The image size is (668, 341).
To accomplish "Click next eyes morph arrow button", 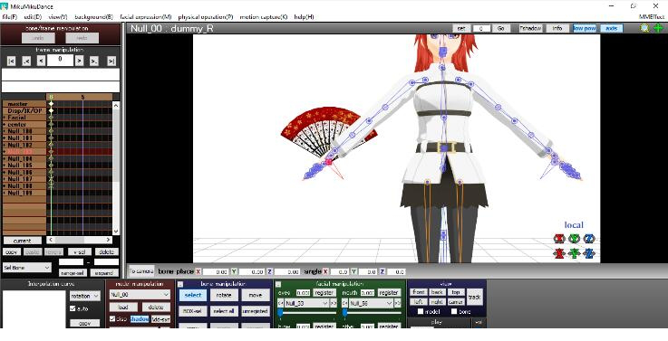I will pyautogui.click(x=334, y=303).
